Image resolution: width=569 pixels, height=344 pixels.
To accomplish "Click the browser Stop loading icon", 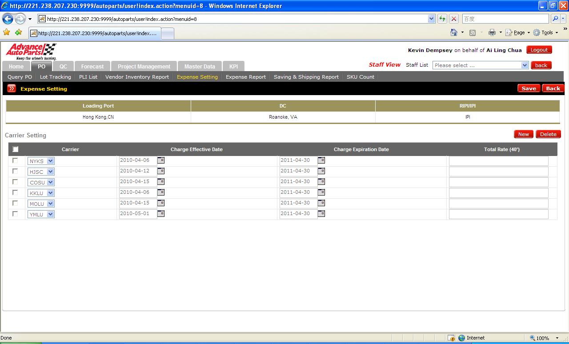I will click(454, 19).
